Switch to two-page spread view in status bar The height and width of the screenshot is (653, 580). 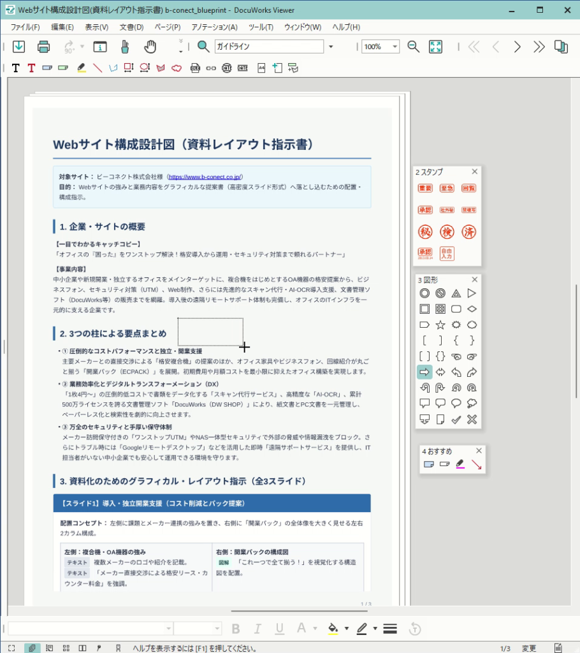[82, 648]
